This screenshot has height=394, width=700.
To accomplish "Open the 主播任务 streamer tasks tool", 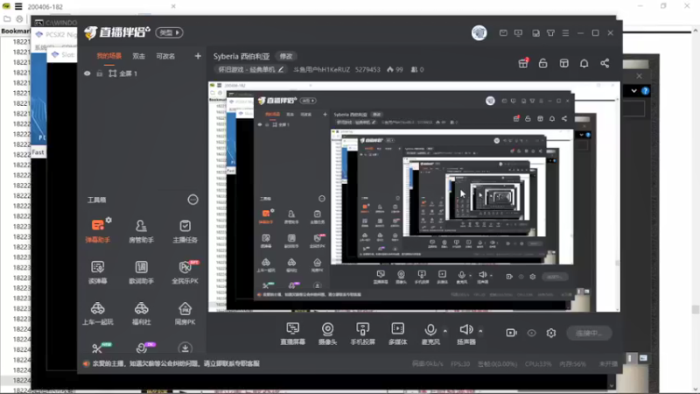I will (185, 230).
